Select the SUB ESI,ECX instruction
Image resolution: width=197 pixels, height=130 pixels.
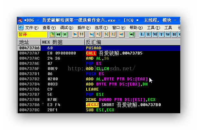(100, 110)
